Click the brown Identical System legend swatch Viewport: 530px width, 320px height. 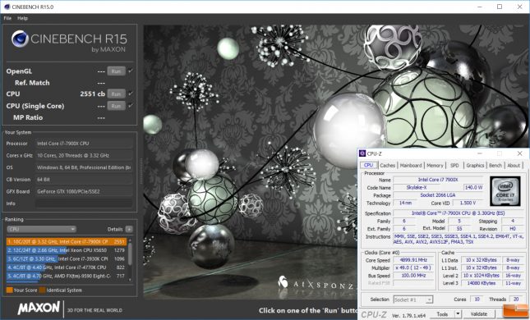tap(42, 290)
